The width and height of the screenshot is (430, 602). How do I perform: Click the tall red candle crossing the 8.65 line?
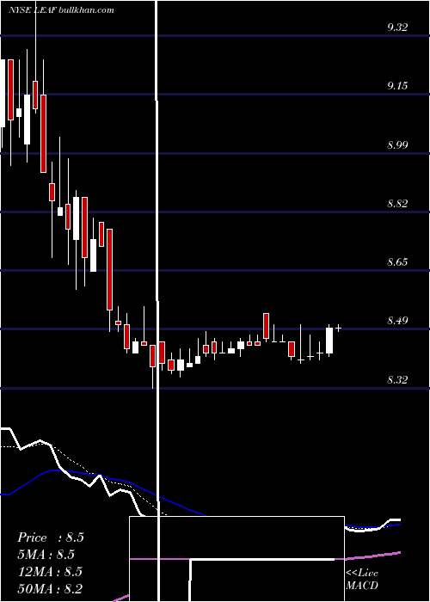[x=110, y=269]
